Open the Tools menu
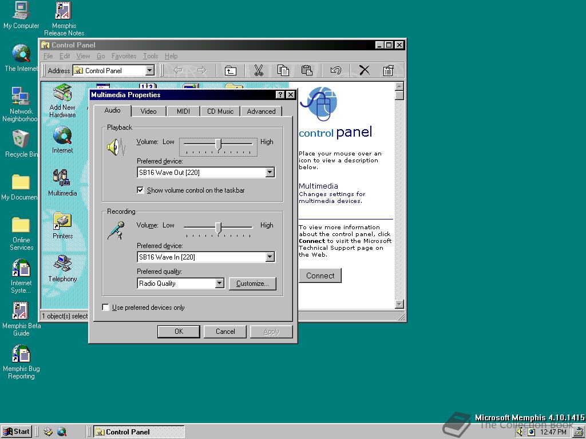 [x=151, y=56]
